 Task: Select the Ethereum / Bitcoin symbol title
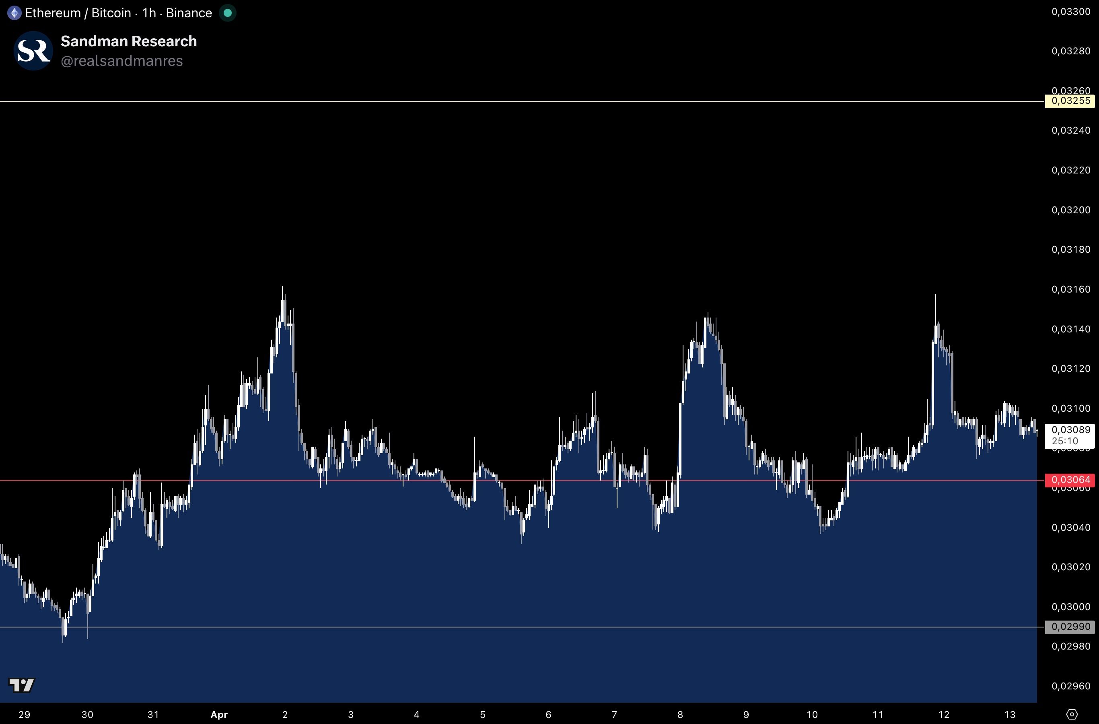[78, 13]
